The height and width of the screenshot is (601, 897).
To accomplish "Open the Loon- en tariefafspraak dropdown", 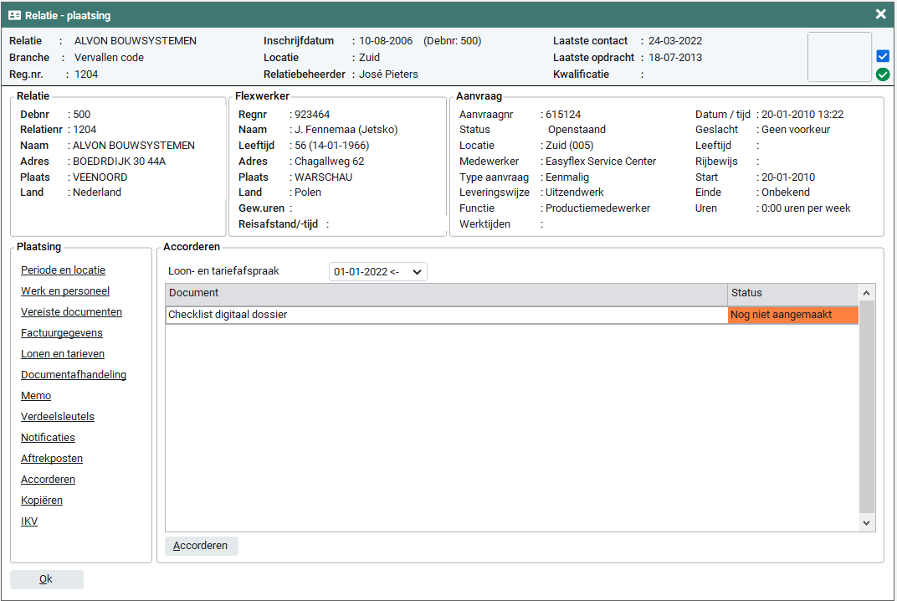I will tap(377, 271).
